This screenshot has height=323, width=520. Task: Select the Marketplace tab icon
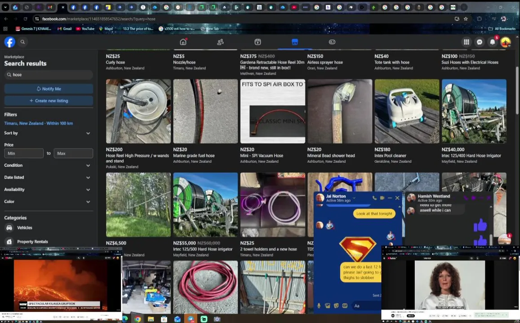pyautogui.click(x=295, y=42)
